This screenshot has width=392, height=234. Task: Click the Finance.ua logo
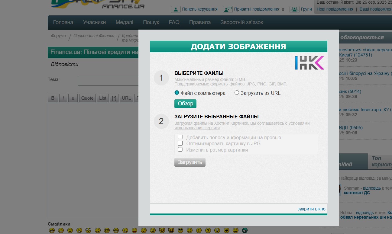(x=98, y=4)
